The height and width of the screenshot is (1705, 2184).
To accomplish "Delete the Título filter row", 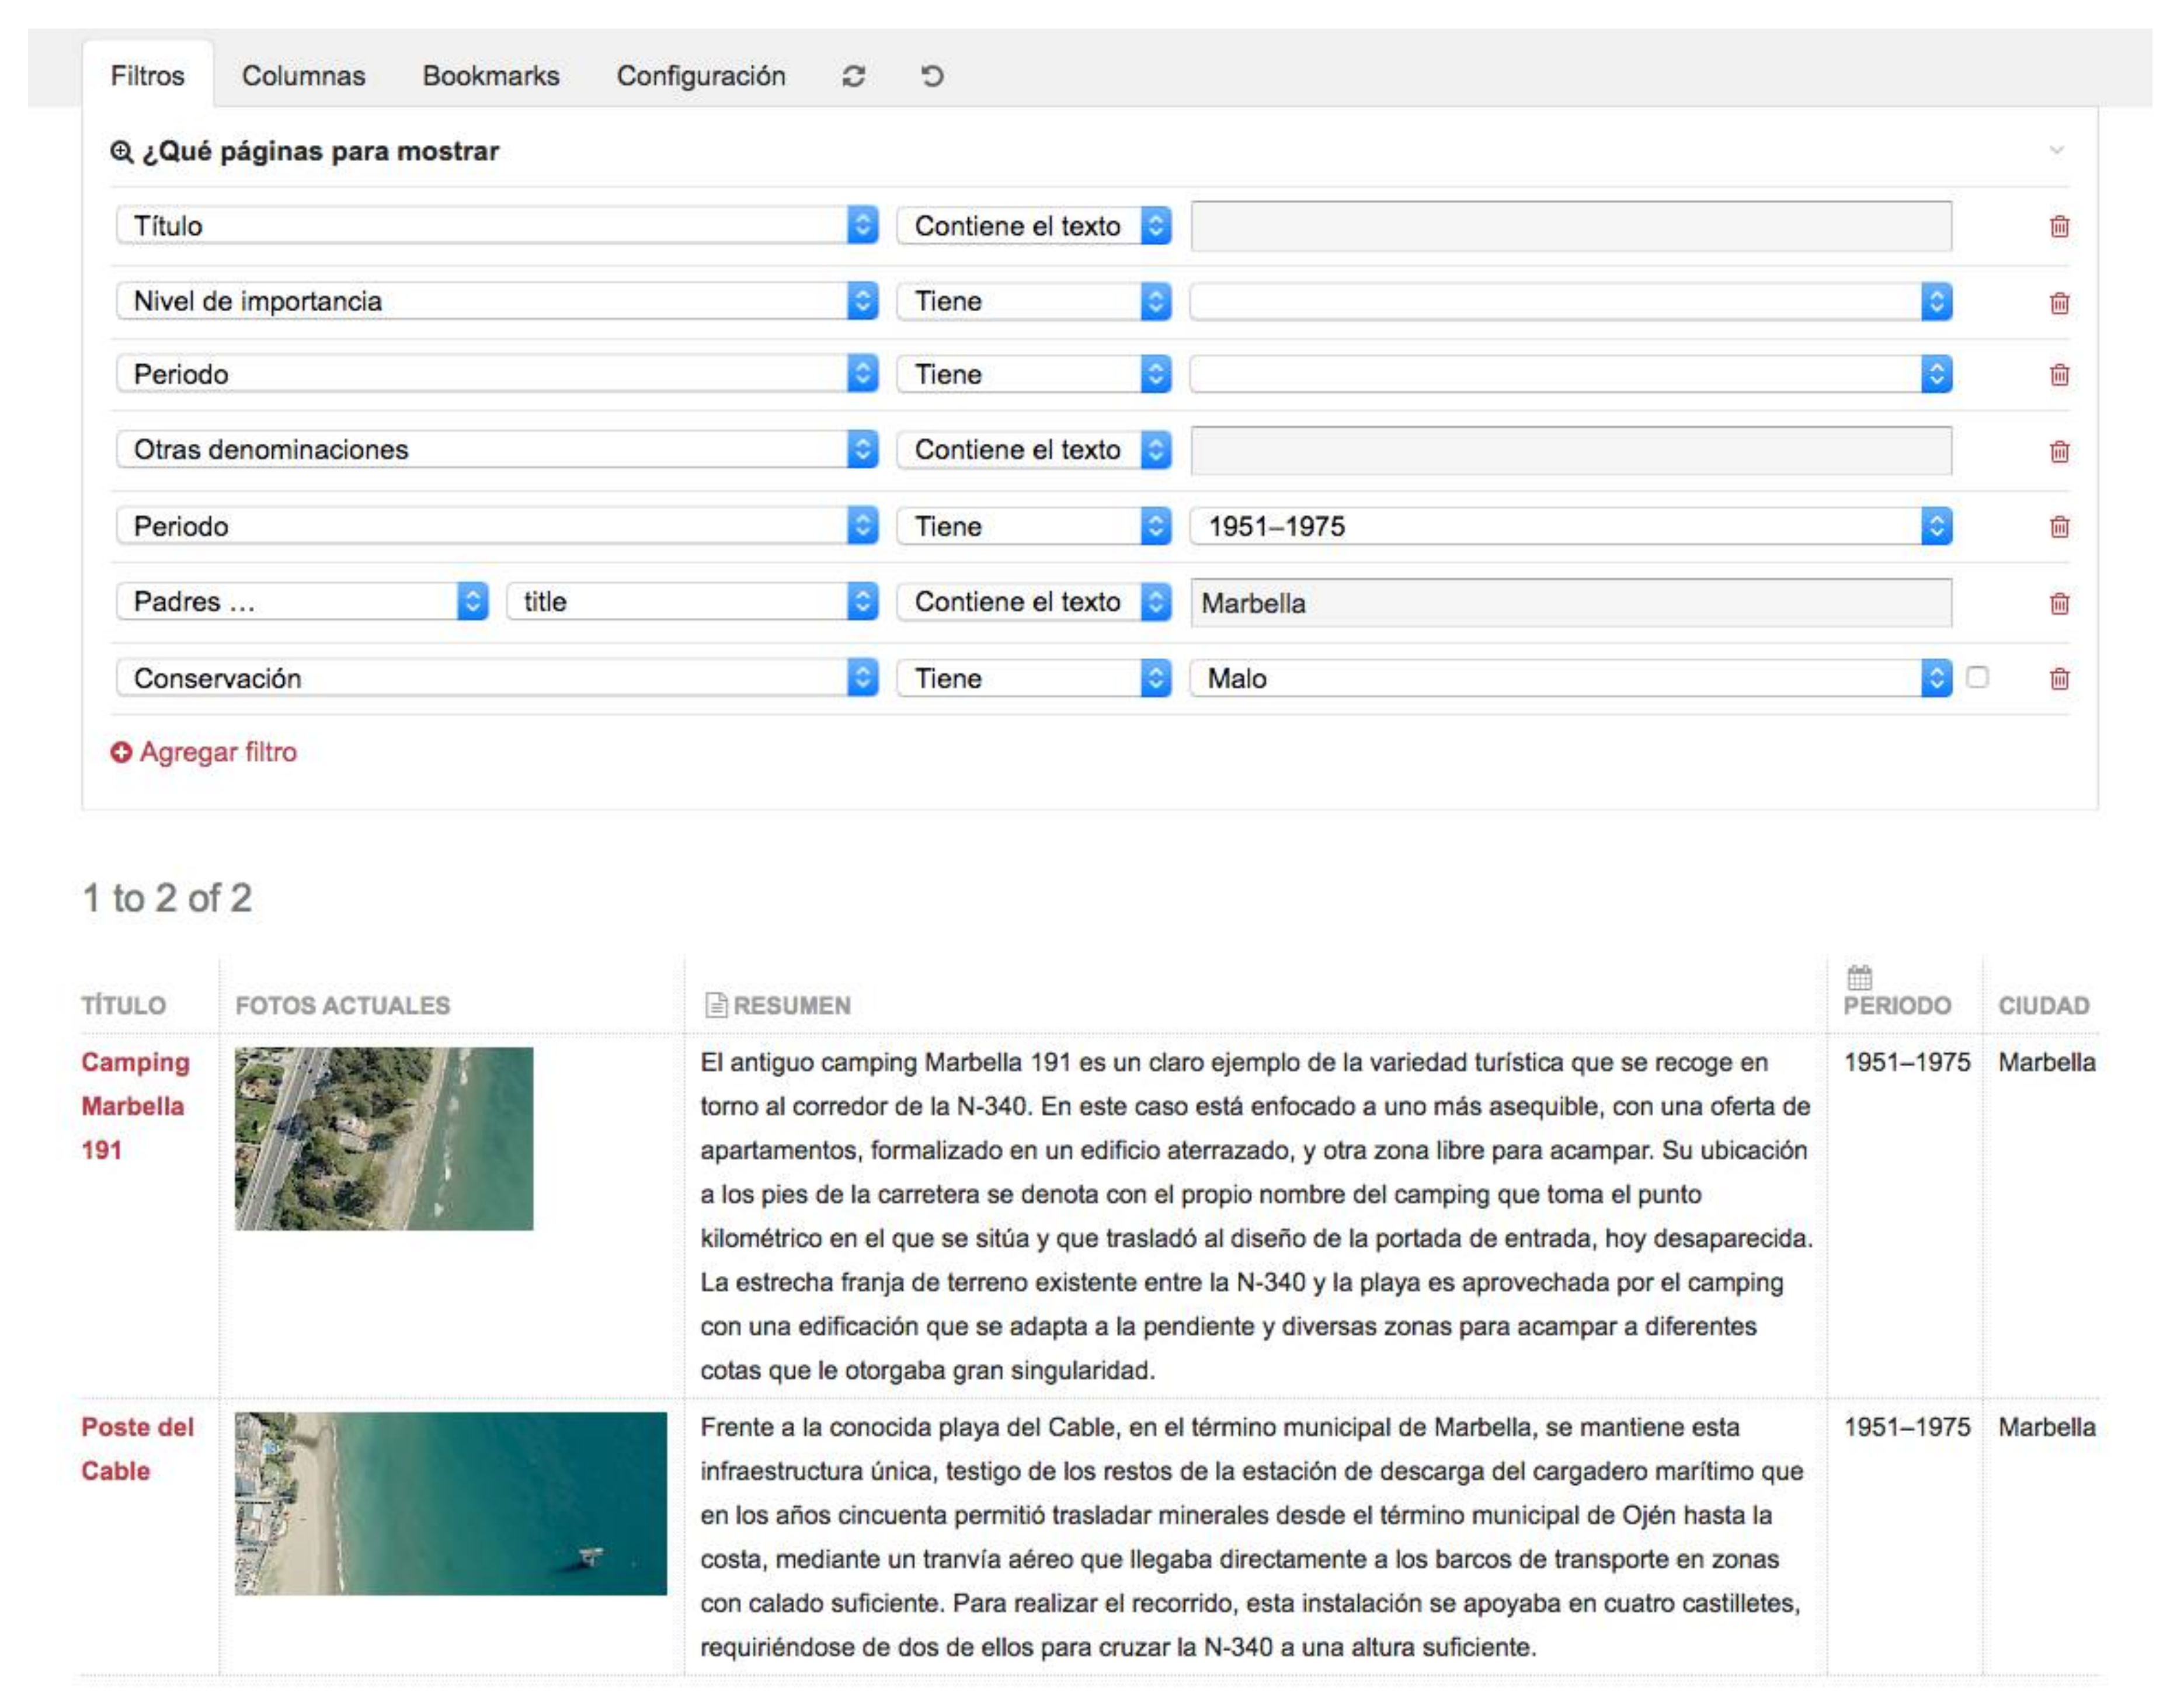I will tap(2059, 226).
